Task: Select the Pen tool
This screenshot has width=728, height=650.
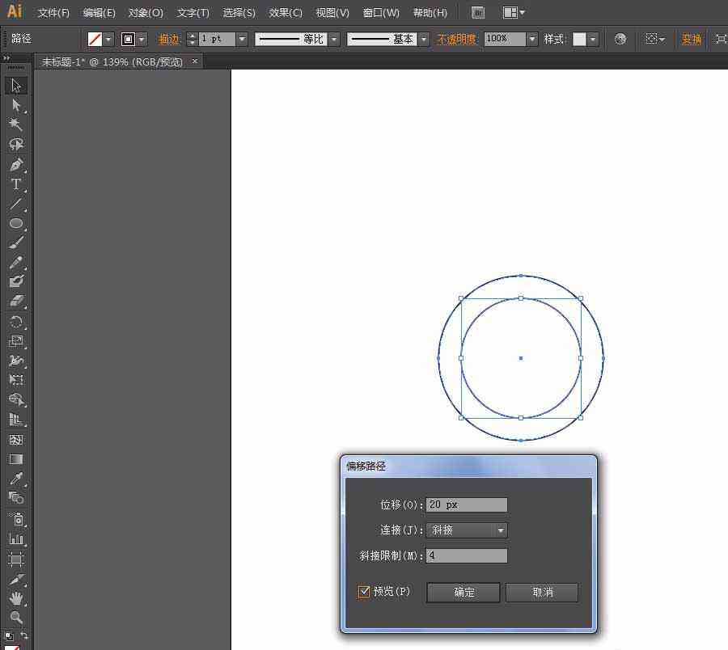Action: point(16,164)
